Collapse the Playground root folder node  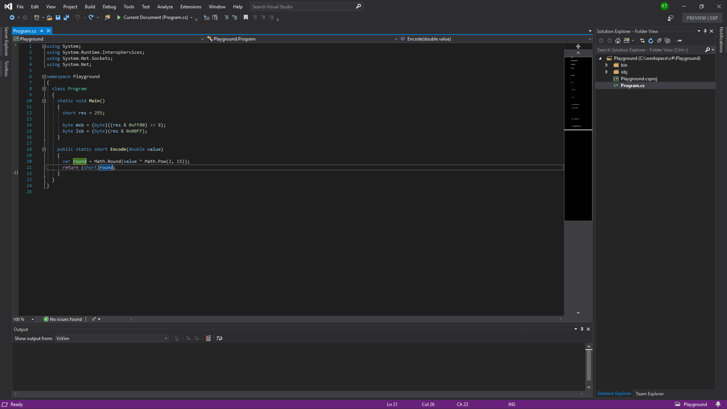coord(600,58)
